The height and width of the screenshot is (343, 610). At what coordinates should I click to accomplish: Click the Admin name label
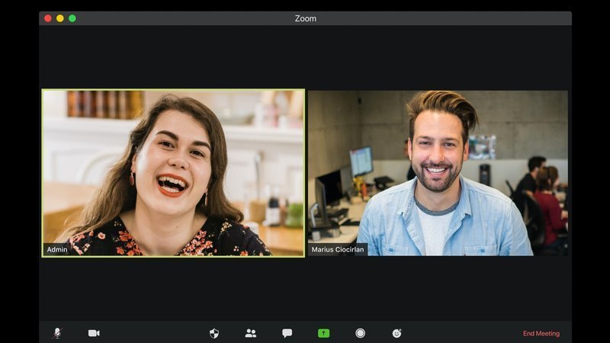click(57, 249)
